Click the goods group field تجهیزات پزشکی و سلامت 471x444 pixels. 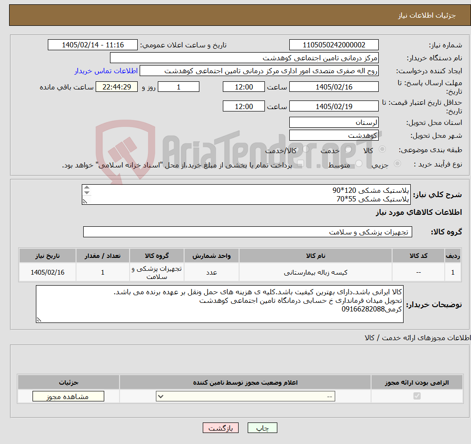(x=248, y=232)
